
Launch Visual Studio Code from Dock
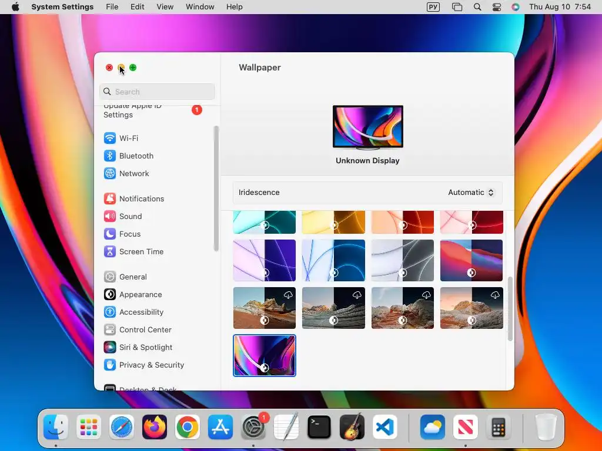(385, 427)
